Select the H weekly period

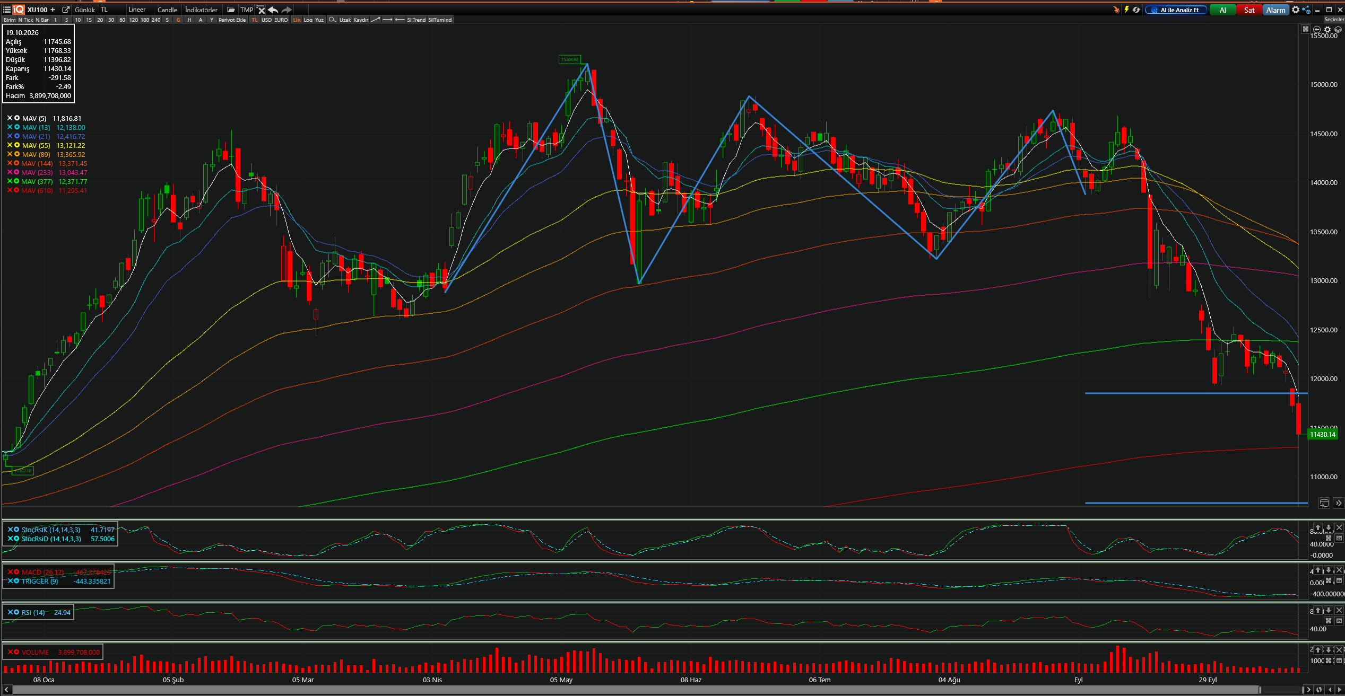[x=189, y=20]
